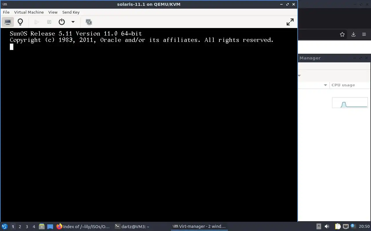Switch to the dartz@VM3 terminal window
The width and height of the screenshot is (371, 231).
click(x=132, y=226)
